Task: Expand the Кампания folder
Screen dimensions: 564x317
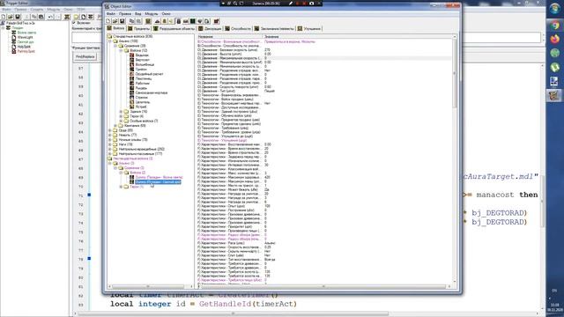Action: (115, 126)
